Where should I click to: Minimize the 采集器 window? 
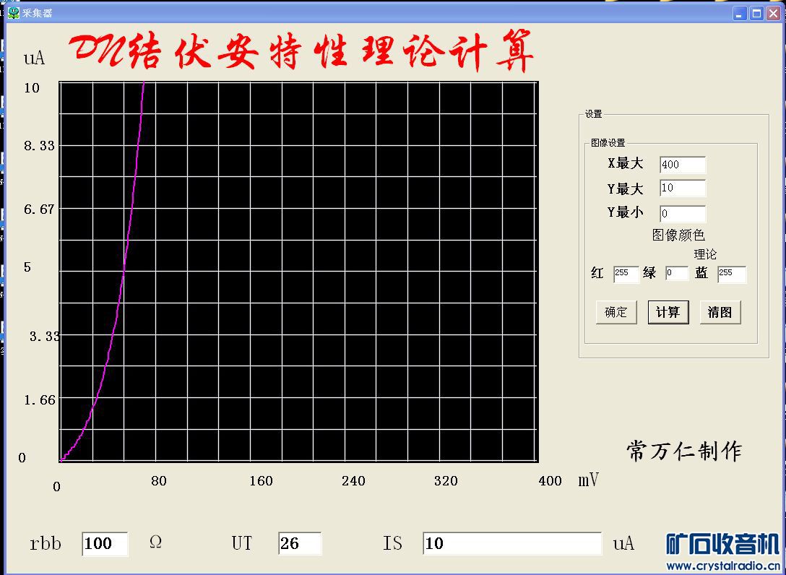740,14
